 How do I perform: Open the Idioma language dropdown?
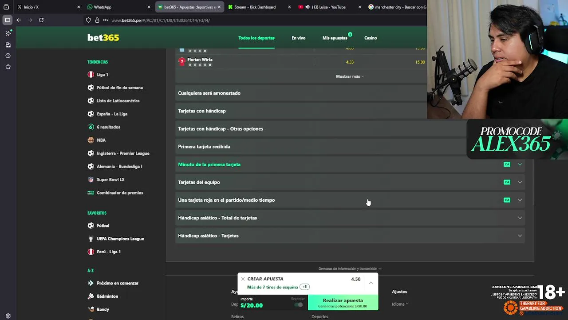click(x=400, y=304)
